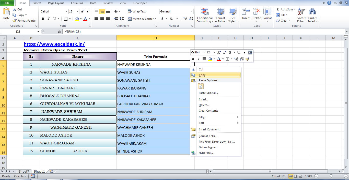Choose Copy in the context menu

[x=215, y=75]
